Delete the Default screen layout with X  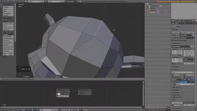(x=43, y=1)
